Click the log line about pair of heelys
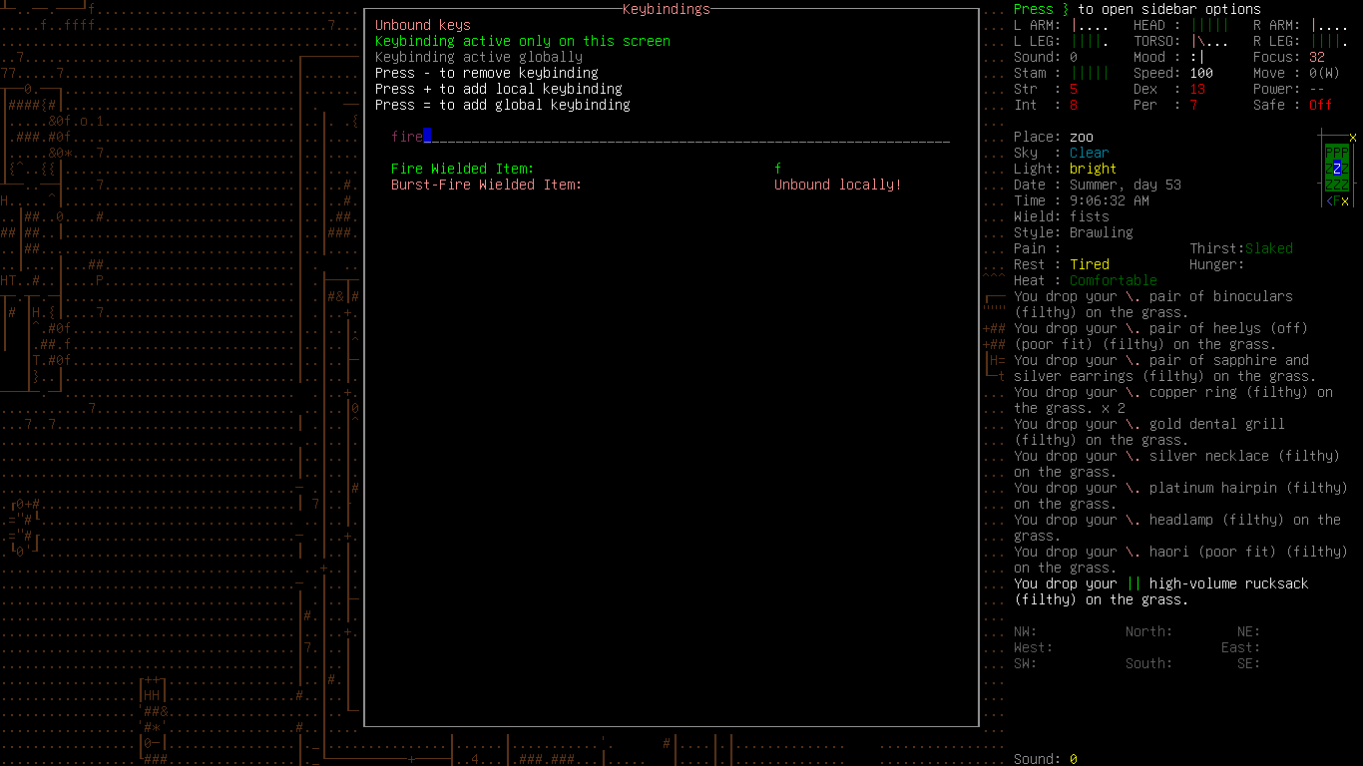 tap(1161, 336)
